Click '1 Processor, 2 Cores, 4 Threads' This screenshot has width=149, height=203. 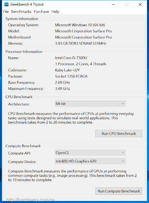81,64
